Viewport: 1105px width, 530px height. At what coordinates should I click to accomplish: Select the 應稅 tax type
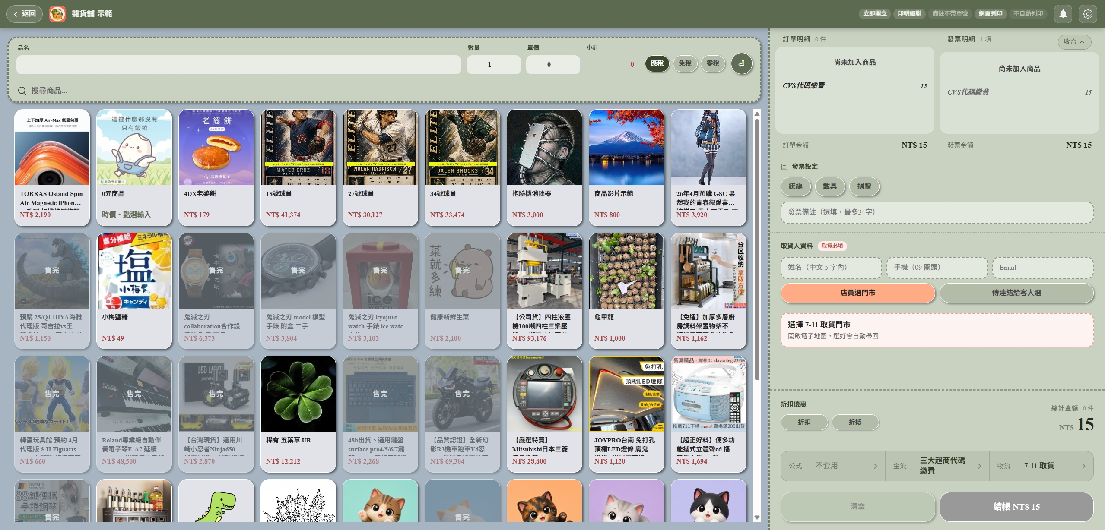[657, 63]
